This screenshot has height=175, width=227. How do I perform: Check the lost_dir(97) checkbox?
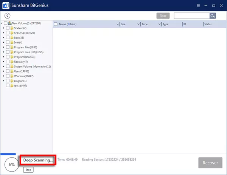point(8,86)
